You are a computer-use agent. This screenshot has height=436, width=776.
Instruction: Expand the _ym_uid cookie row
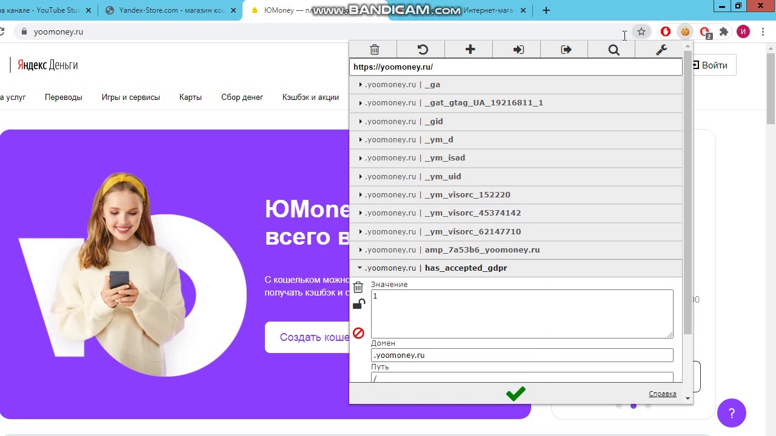coord(516,176)
